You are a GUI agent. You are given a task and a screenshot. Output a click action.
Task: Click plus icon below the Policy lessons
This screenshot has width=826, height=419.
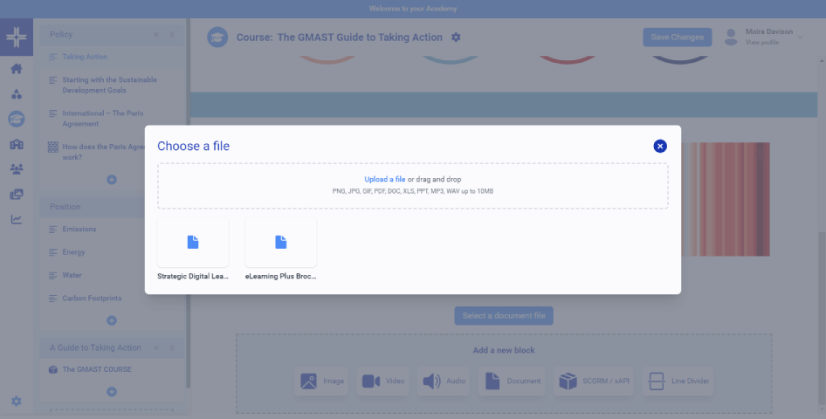click(x=112, y=180)
